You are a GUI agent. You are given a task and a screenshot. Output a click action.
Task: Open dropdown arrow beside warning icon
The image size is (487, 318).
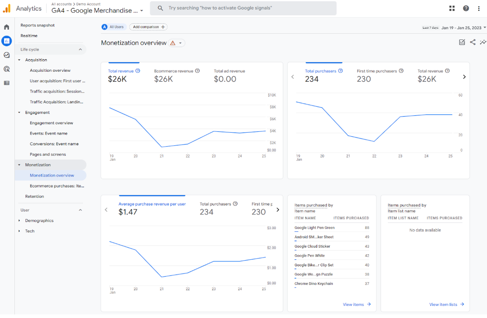click(x=180, y=43)
